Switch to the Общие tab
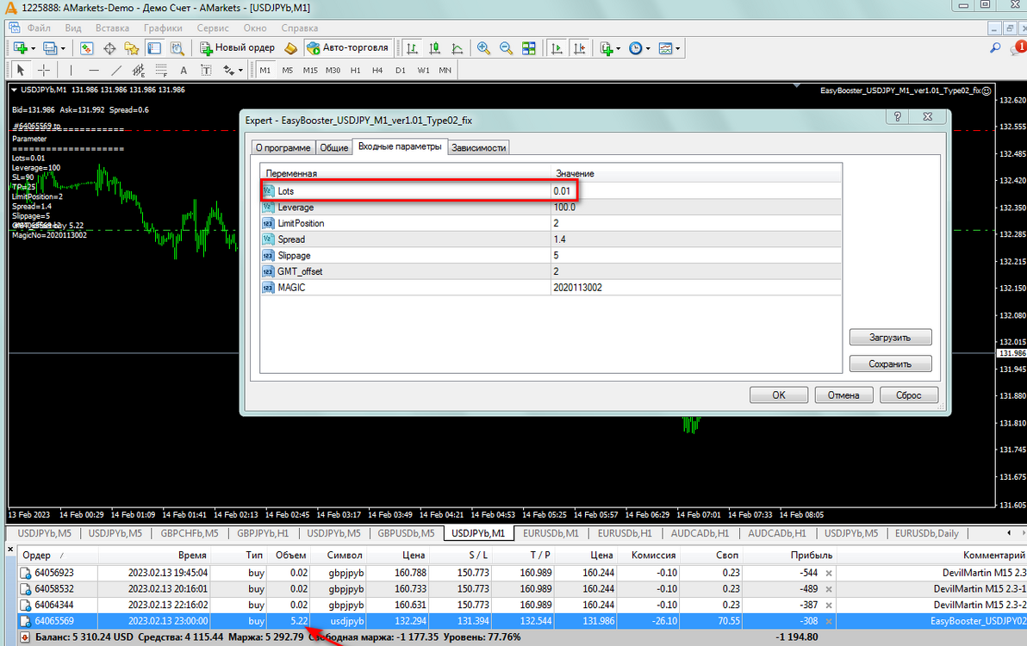 coord(334,148)
